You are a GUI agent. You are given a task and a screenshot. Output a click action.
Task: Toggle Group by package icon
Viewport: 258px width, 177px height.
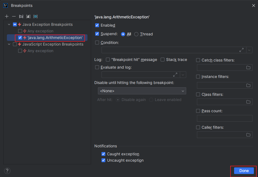(21, 16)
